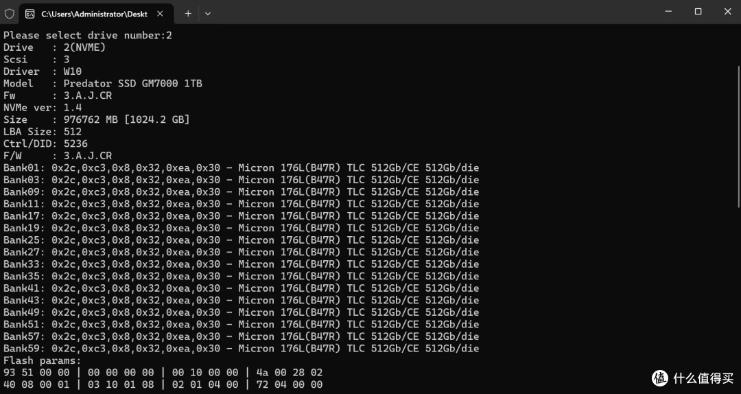This screenshot has height=394, width=741.
Task: Close the terminal window
Action: point(727,12)
